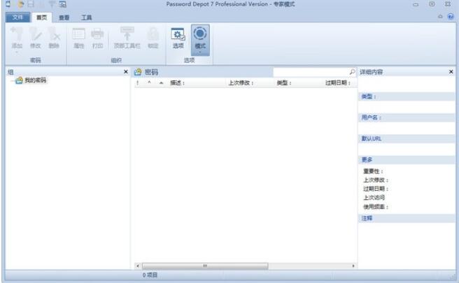Screen dimensions: 459x283
Task: Switch to the 查看 view tab
Action: tap(64, 18)
